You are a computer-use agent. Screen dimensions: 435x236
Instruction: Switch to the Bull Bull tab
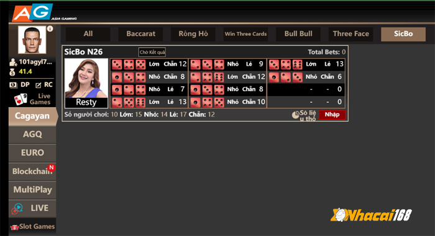(x=298, y=34)
